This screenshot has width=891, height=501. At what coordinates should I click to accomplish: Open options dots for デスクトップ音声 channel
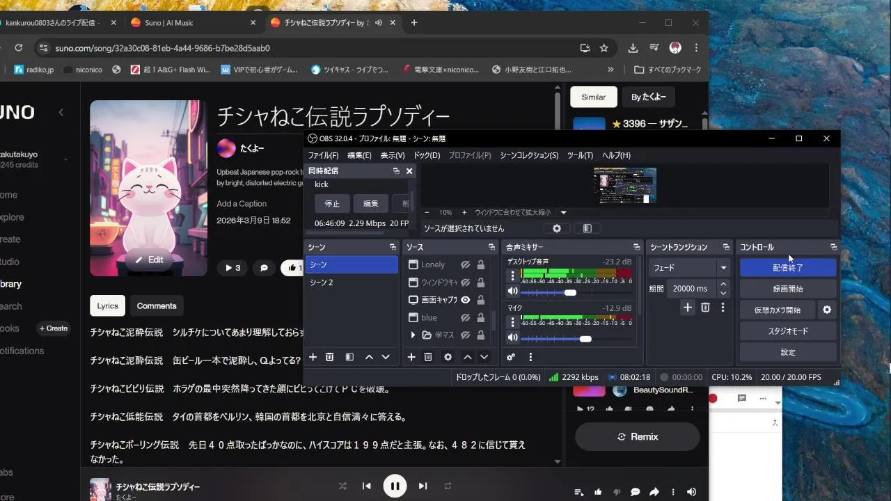pos(513,276)
